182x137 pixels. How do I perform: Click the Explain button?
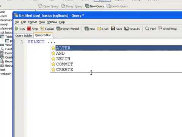coord(47,29)
